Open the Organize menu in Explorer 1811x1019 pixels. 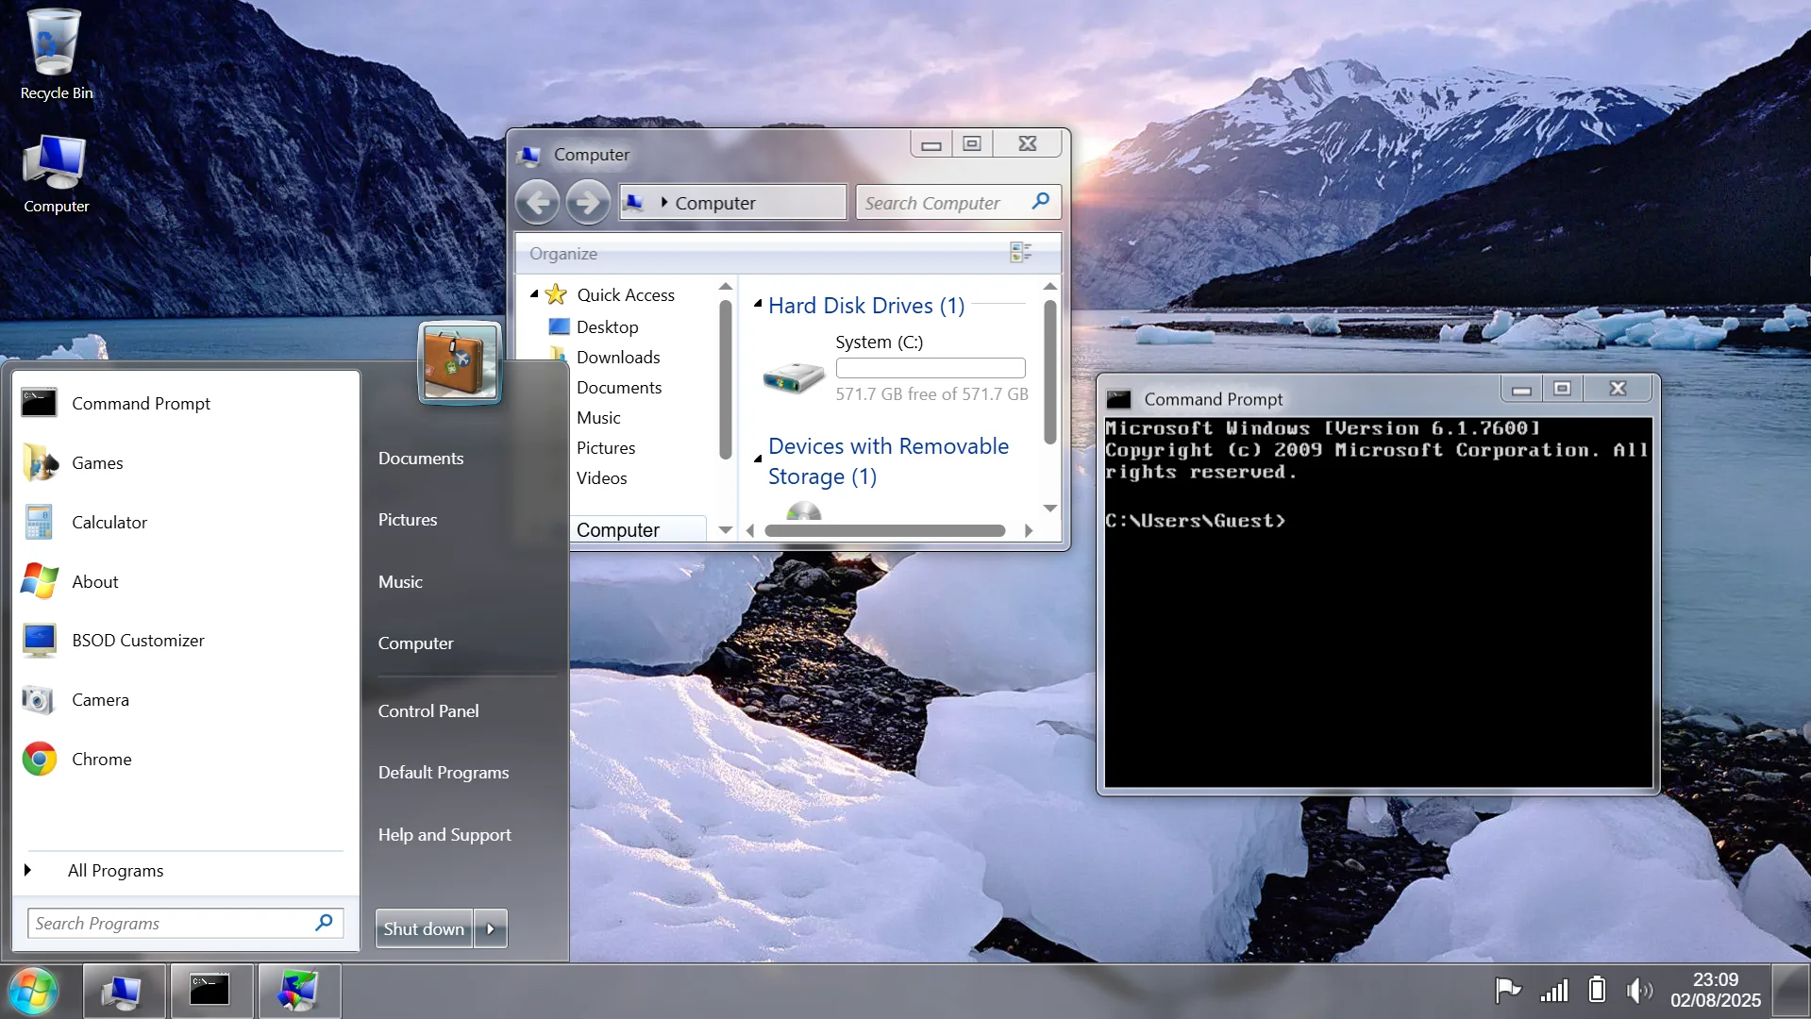coord(563,253)
